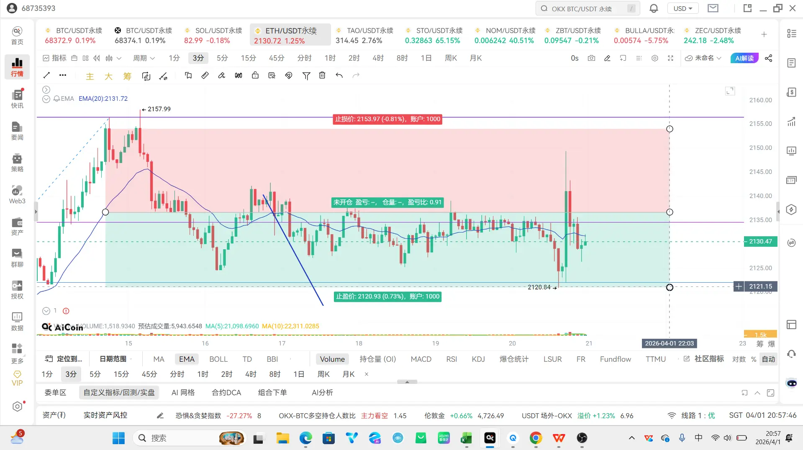Select the ruler measure tool

(x=205, y=75)
